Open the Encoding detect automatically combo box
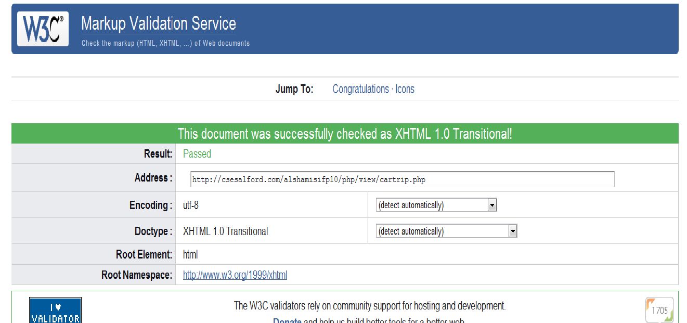This screenshot has height=323, width=687. pyautogui.click(x=432, y=205)
